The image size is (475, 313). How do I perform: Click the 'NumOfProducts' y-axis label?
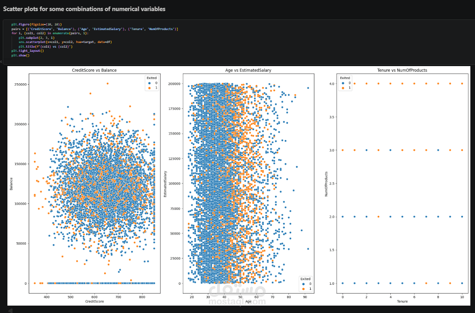(326, 184)
